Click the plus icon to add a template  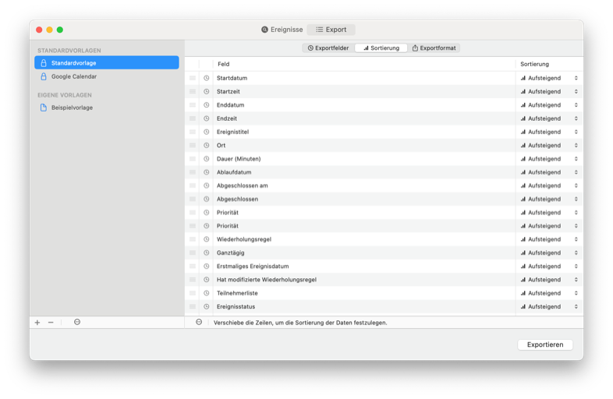click(x=37, y=322)
